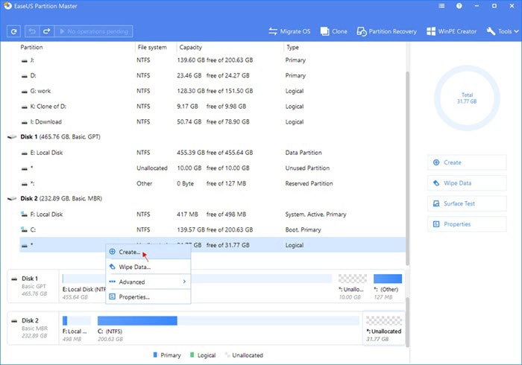Open the help question mark icon
This screenshot has width=522, height=365.
(x=459, y=6)
